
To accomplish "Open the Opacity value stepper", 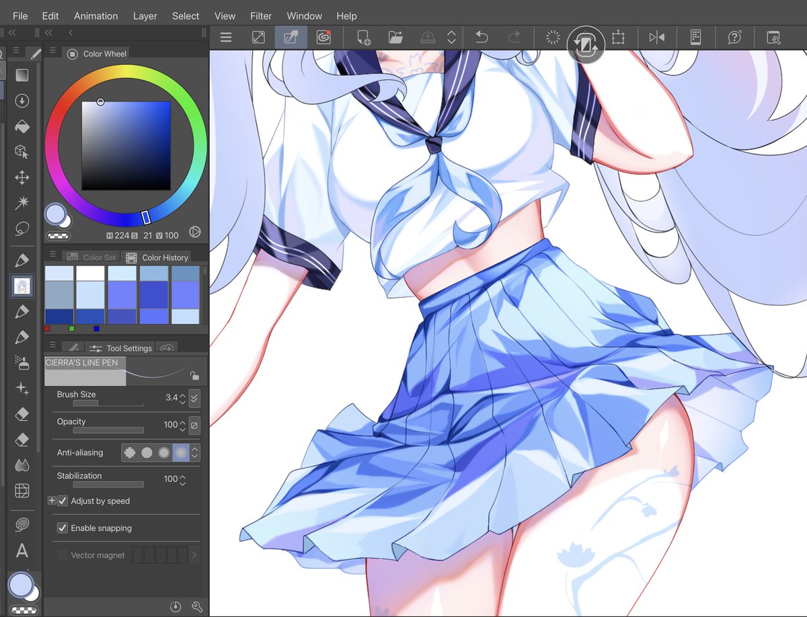I will tap(183, 425).
